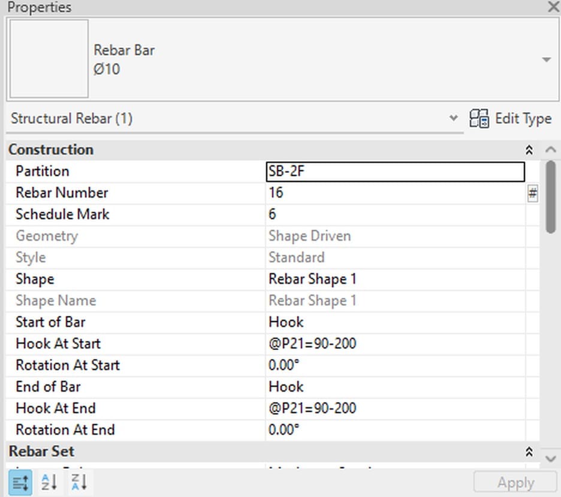Click the Construction section header text
Viewport: 561px width, 497px height.
tap(51, 150)
